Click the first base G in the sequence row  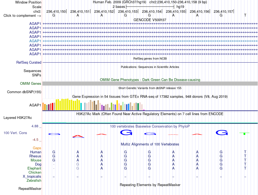[x=54, y=15]
